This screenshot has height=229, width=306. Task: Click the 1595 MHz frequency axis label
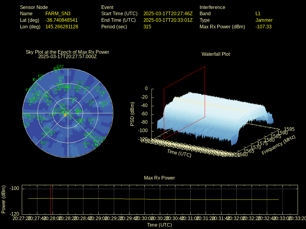click(x=289, y=129)
